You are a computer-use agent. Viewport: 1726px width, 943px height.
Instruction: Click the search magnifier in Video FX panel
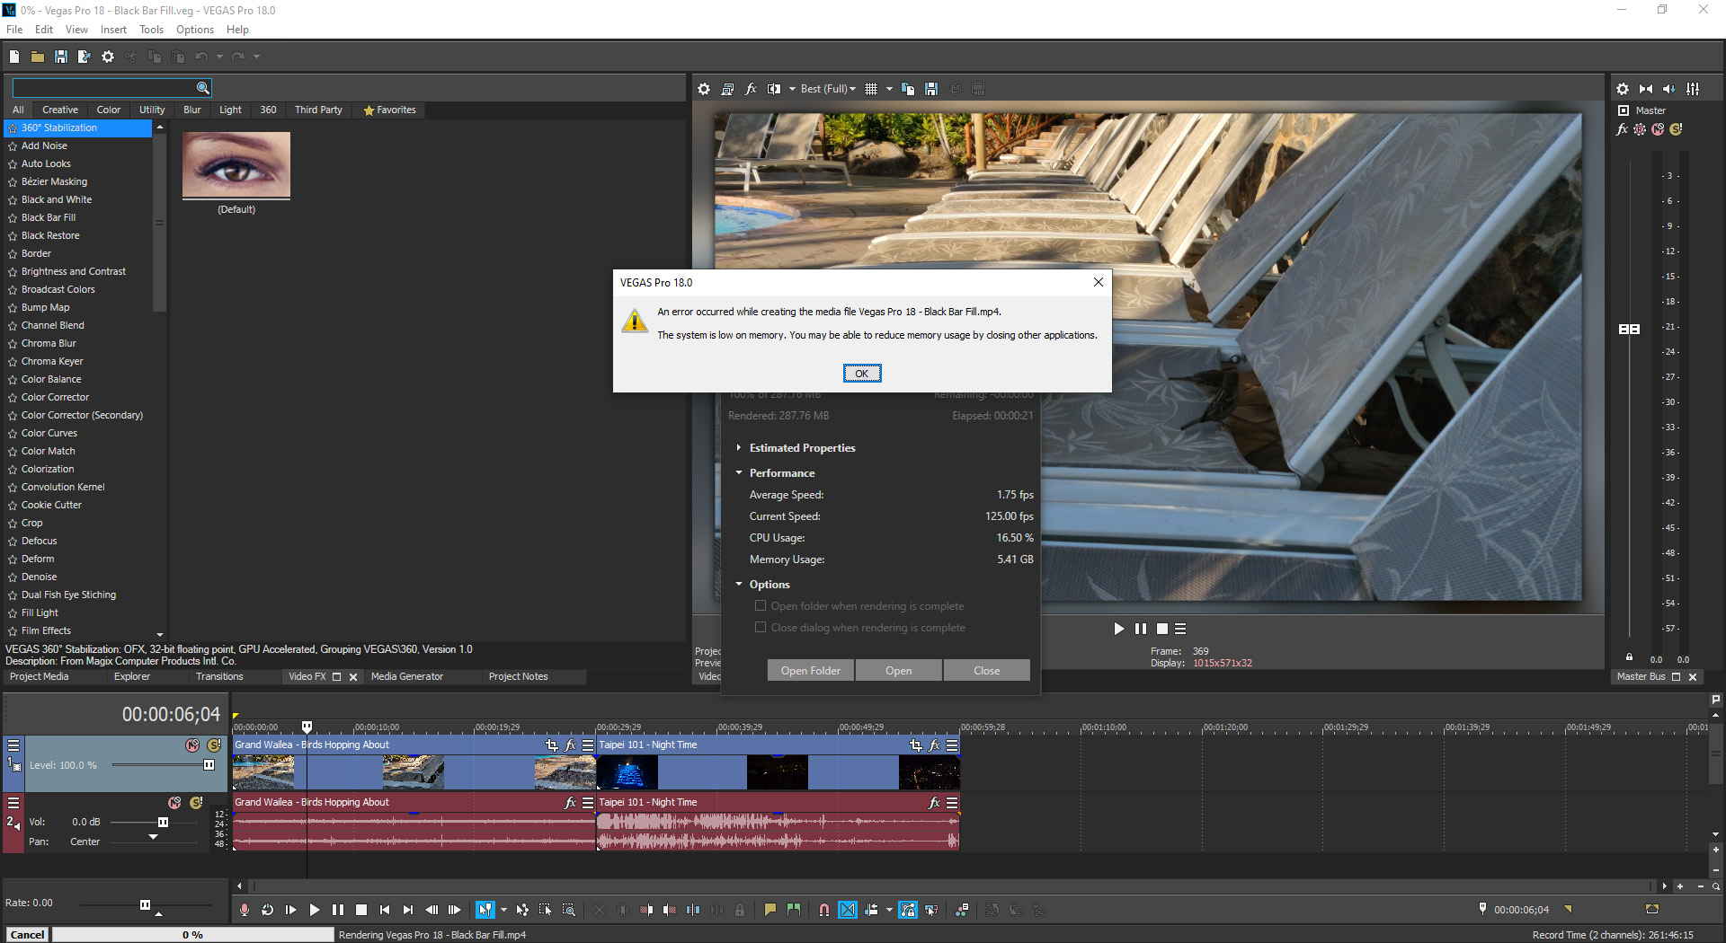203,87
